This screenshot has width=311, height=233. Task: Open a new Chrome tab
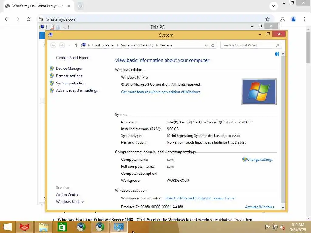[x=80, y=6]
